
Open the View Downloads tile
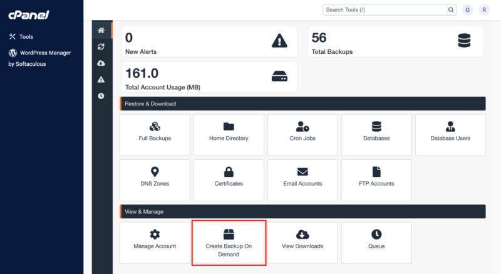pos(302,243)
